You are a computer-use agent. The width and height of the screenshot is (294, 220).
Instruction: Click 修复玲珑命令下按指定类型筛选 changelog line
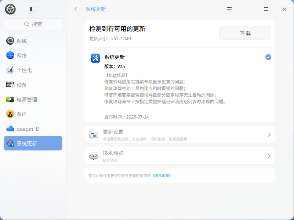[165, 102]
